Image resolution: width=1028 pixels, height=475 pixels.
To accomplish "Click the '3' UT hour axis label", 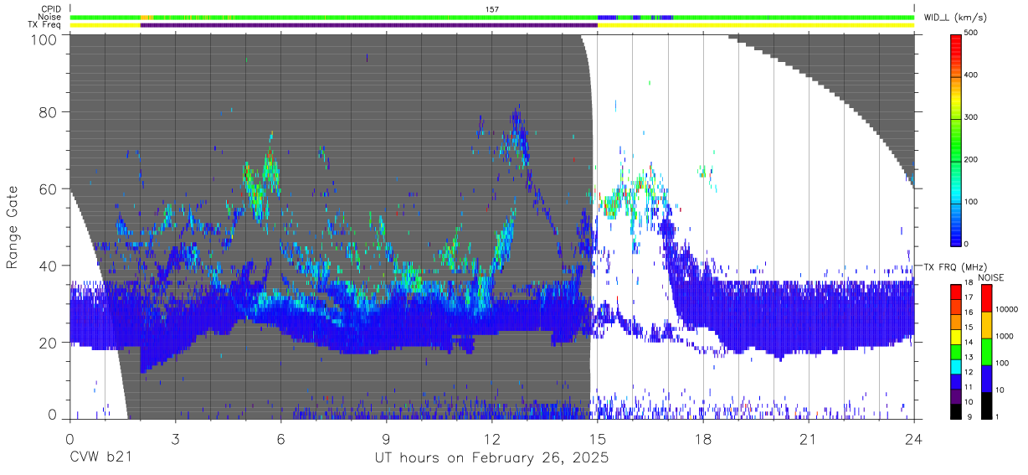I will tap(175, 440).
